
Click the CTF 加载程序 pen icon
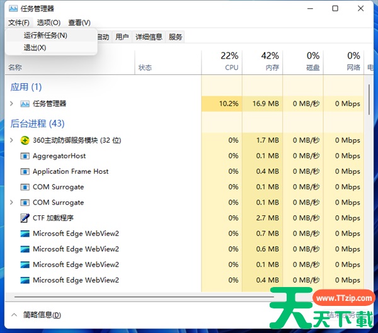tap(25, 218)
